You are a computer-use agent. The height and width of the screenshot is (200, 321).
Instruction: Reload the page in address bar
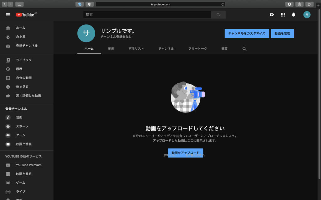(x=223, y=4)
